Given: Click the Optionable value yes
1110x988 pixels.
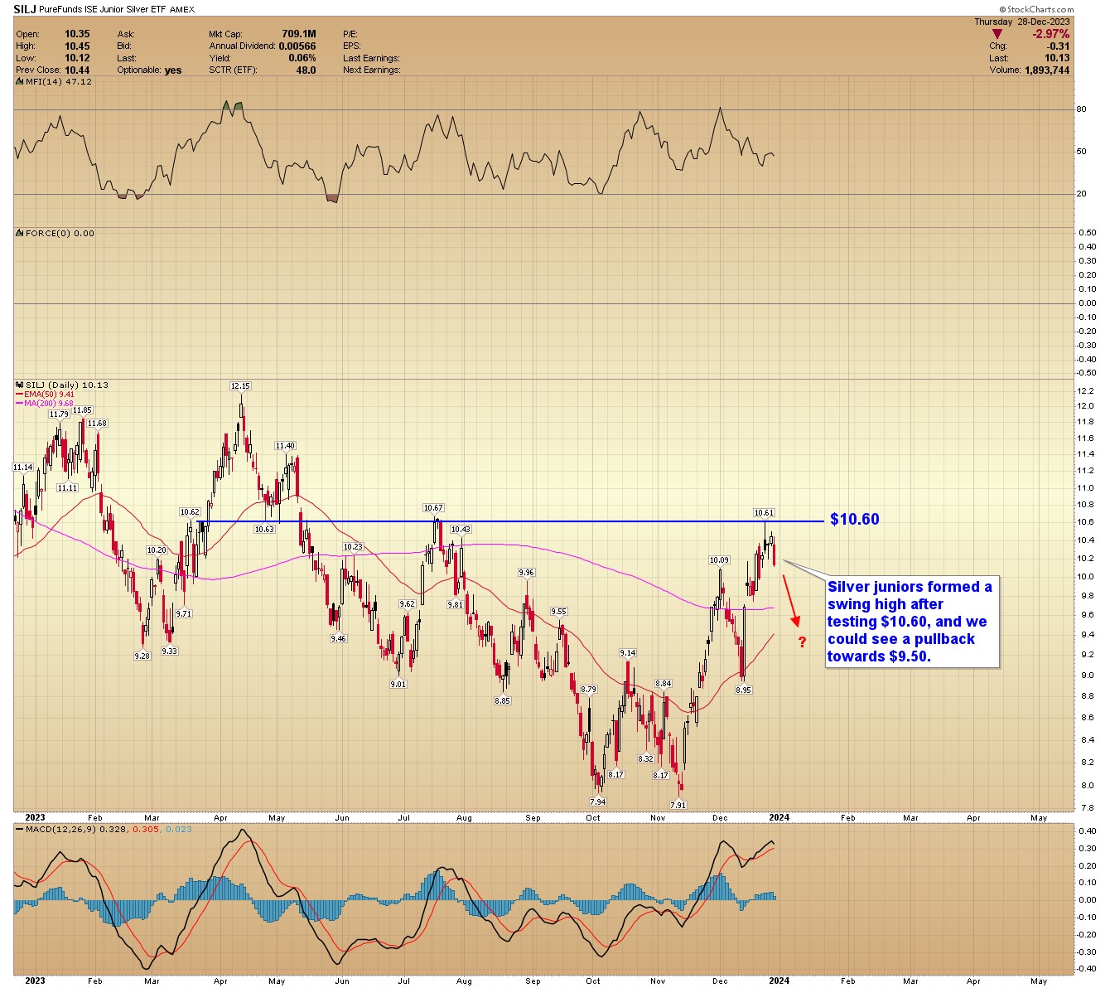Looking at the screenshot, I should pos(173,70).
